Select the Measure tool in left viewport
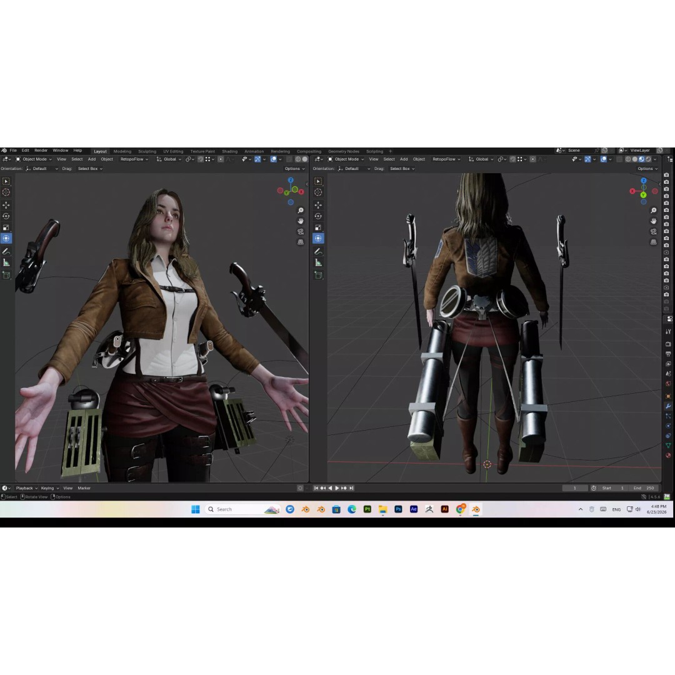Viewport: 675px width, 675px height. tap(6, 262)
